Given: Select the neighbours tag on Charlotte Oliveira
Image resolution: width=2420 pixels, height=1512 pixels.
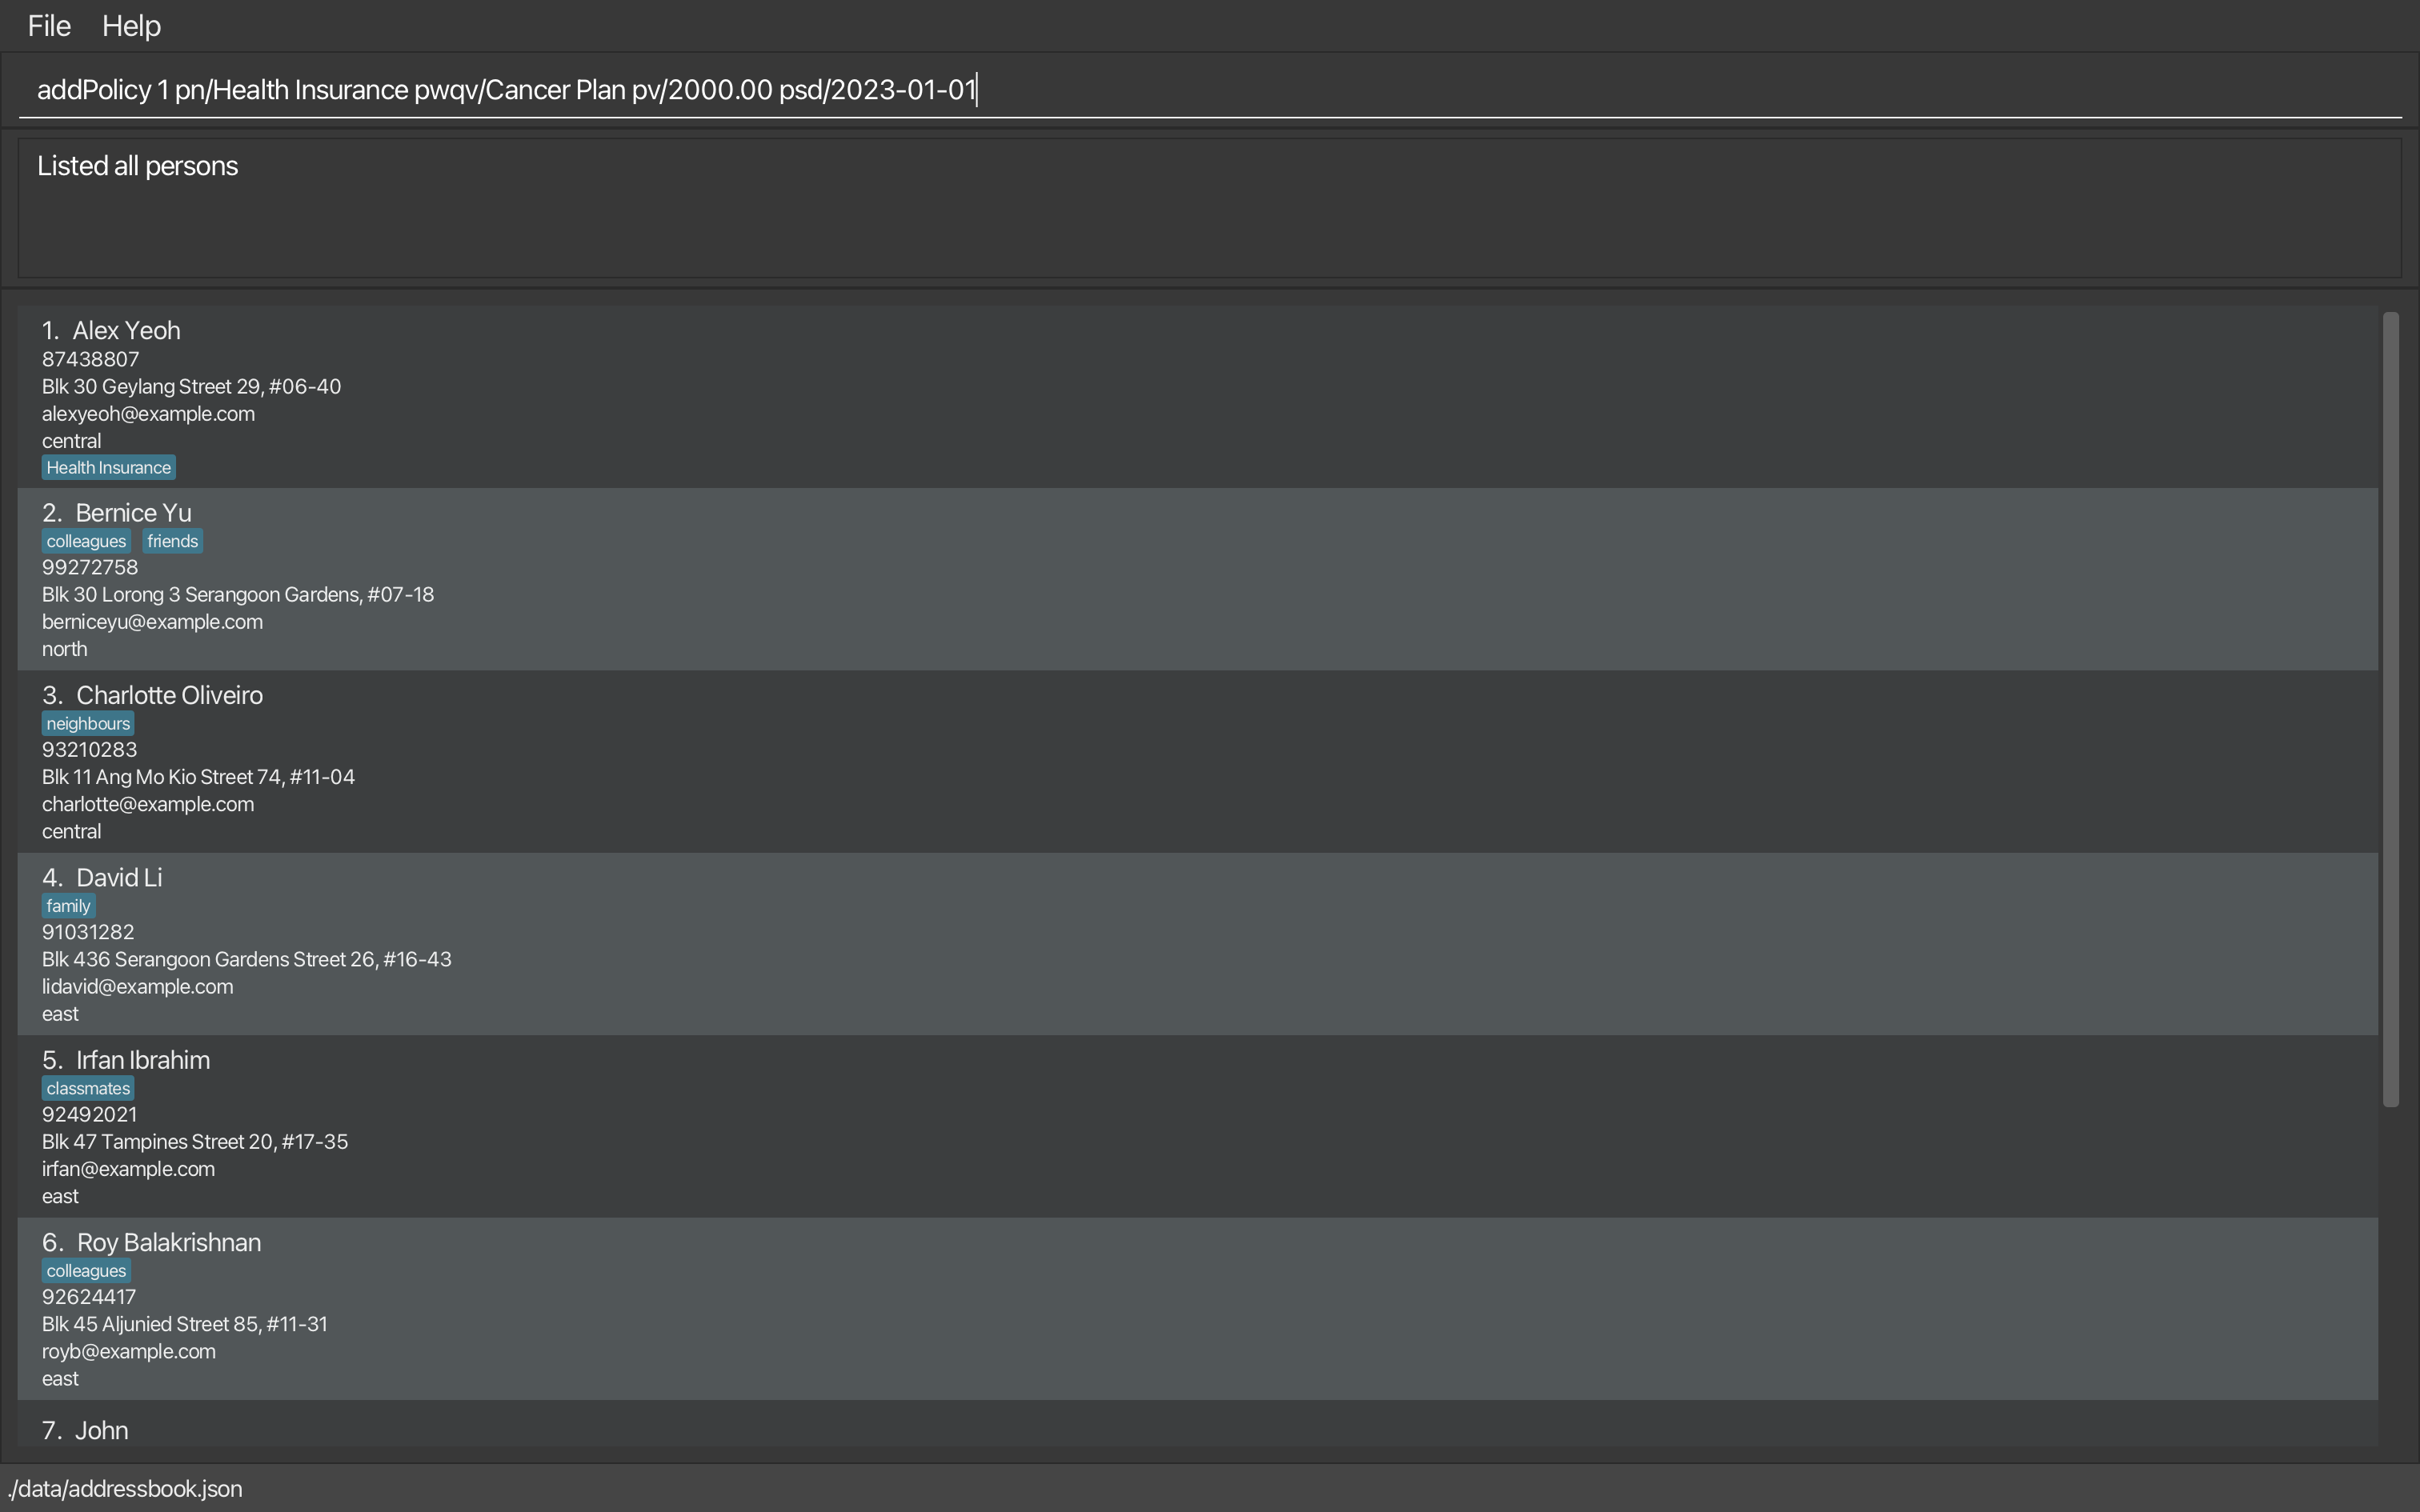Looking at the screenshot, I should 87,721.
